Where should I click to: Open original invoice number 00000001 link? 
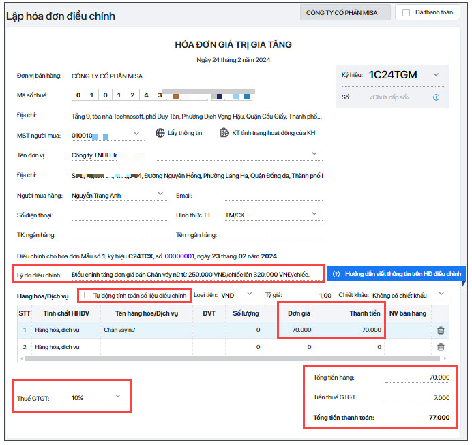pyautogui.click(x=179, y=256)
